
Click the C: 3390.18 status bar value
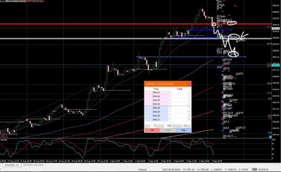pos(231,169)
